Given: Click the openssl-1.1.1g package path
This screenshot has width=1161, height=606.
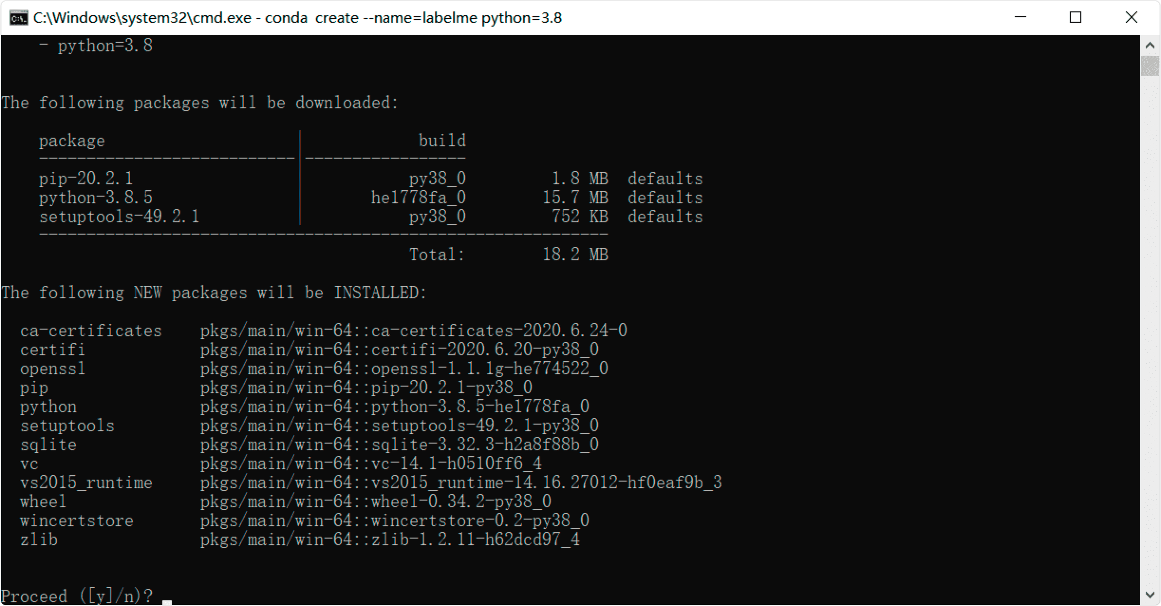Looking at the screenshot, I should 403,369.
